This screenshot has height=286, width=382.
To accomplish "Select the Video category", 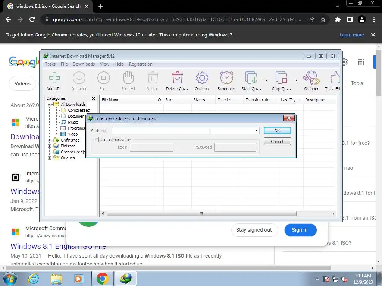I will point(73,134).
